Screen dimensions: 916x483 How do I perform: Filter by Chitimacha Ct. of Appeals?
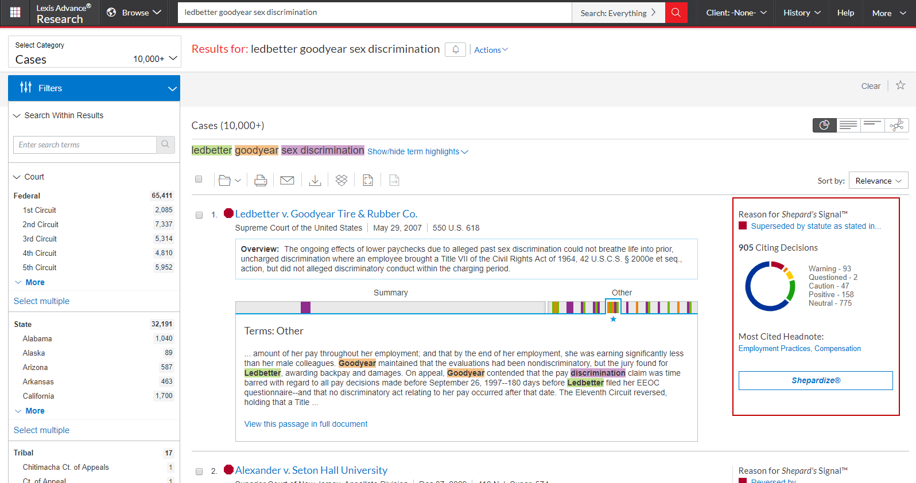pyautogui.click(x=65, y=467)
